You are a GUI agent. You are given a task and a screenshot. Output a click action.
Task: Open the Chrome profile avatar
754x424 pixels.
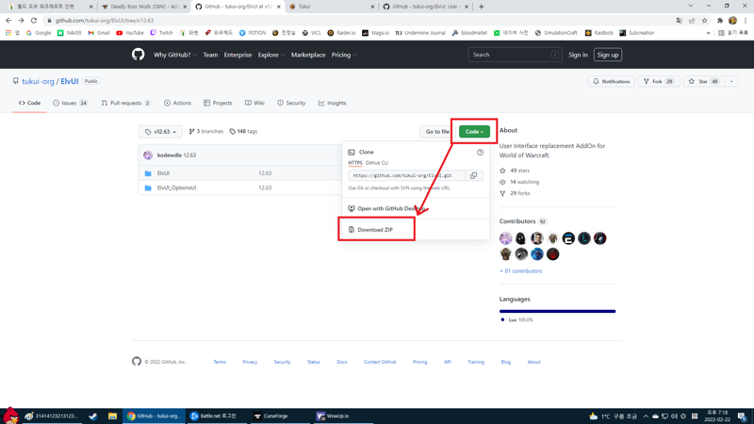[x=732, y=21]
